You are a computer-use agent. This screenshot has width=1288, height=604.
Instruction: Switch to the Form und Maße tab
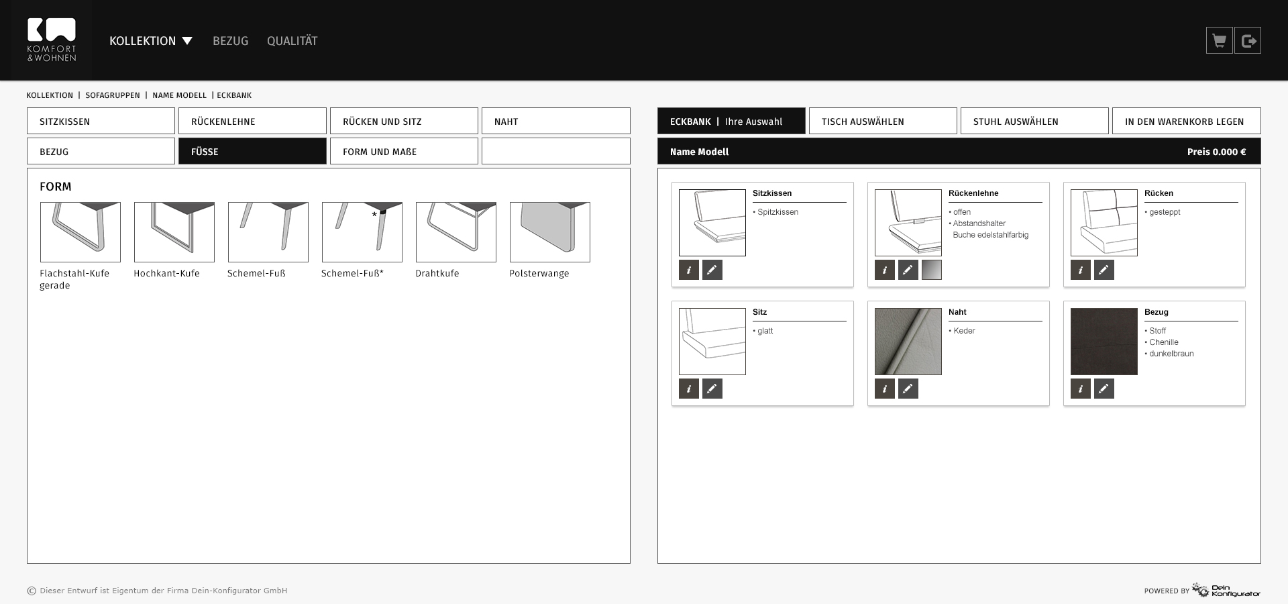tap(404, 152)
